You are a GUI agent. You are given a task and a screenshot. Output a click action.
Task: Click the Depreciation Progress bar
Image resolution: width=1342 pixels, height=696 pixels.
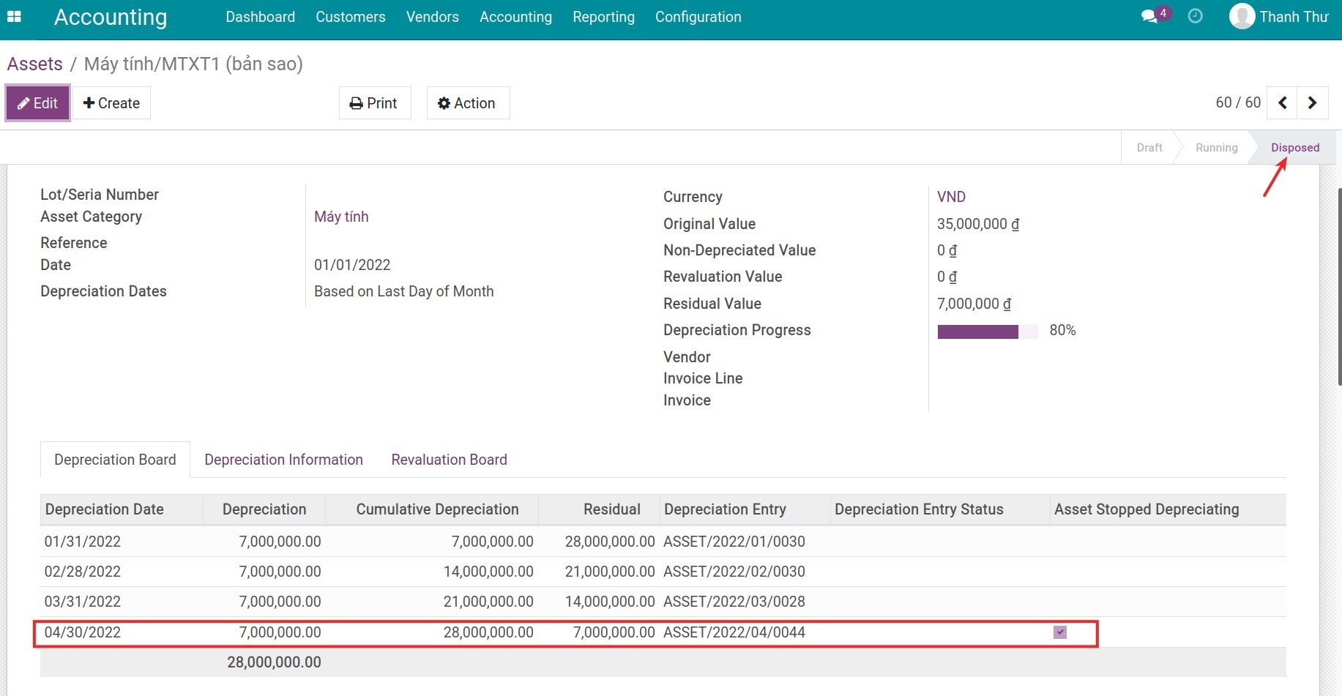[987, 332]
